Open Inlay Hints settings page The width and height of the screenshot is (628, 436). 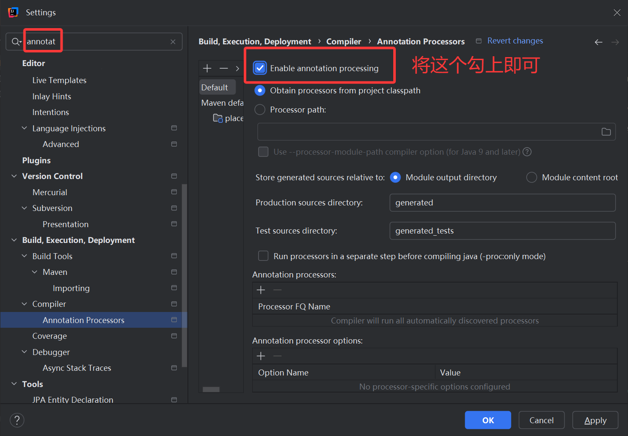[x=52, y=96]
